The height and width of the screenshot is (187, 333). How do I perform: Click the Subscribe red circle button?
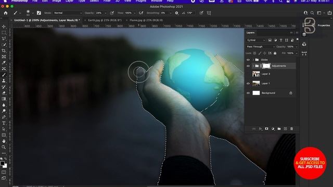[310, 163]
